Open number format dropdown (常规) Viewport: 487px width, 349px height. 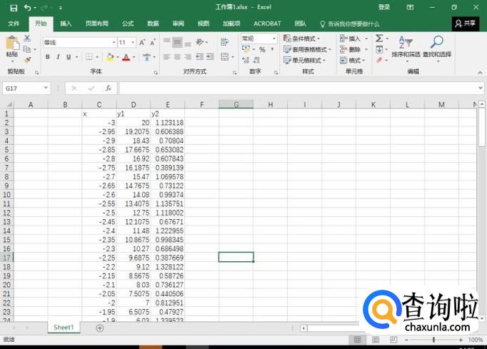pos(274,39)
